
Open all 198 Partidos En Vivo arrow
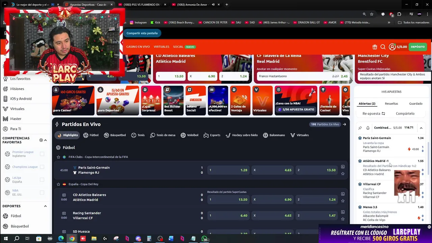(344, 124)
